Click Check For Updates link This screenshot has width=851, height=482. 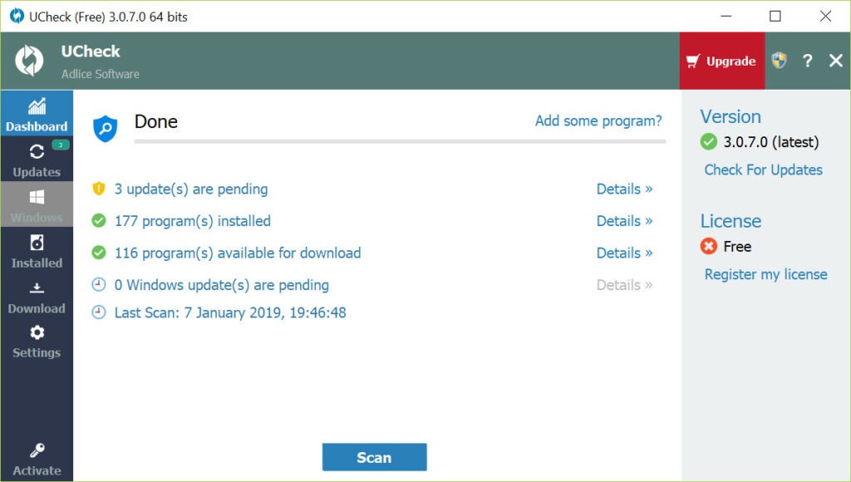(763, 170)
